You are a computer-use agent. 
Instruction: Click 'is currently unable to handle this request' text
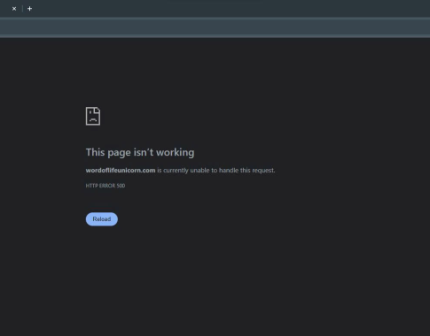tap(216, 171)
